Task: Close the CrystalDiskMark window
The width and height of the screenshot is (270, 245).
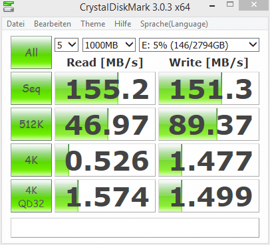Action: [254, 5]
